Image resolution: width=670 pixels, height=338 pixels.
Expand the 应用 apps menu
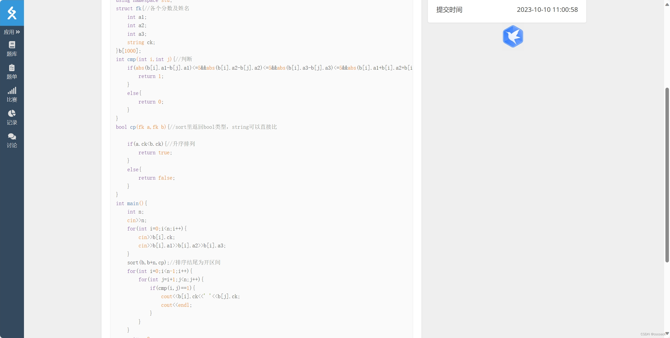coord(12,32)
